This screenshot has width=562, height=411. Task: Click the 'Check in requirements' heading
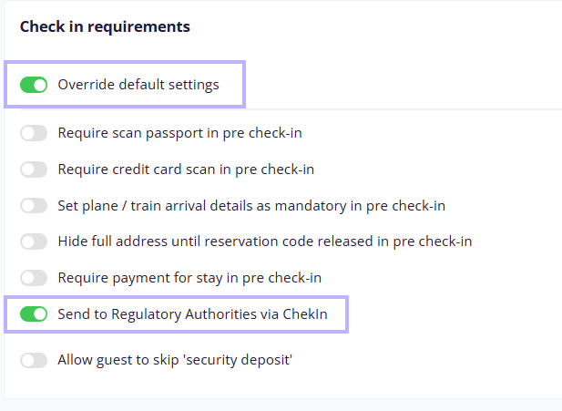pos(105,26)
